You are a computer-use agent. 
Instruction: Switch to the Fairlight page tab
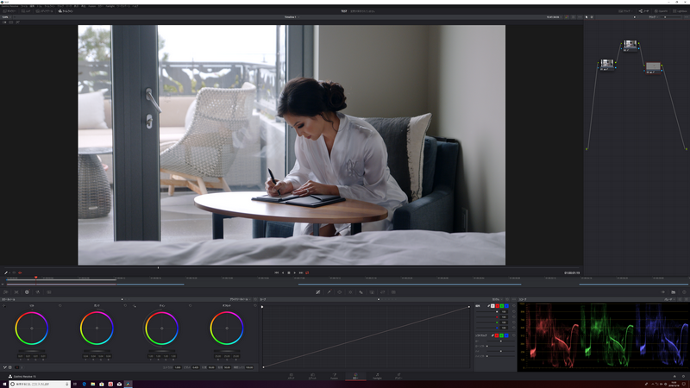click(x=377, y=376)
